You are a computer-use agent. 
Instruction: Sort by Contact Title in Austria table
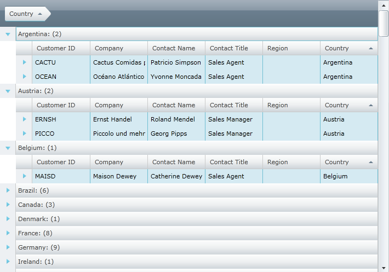pyautogui.click(x=234, y=105)
